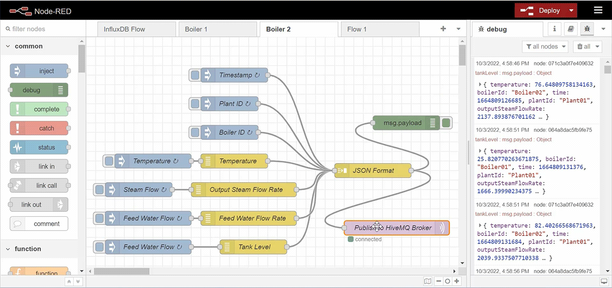Select the link in palette node

[39, 167]
